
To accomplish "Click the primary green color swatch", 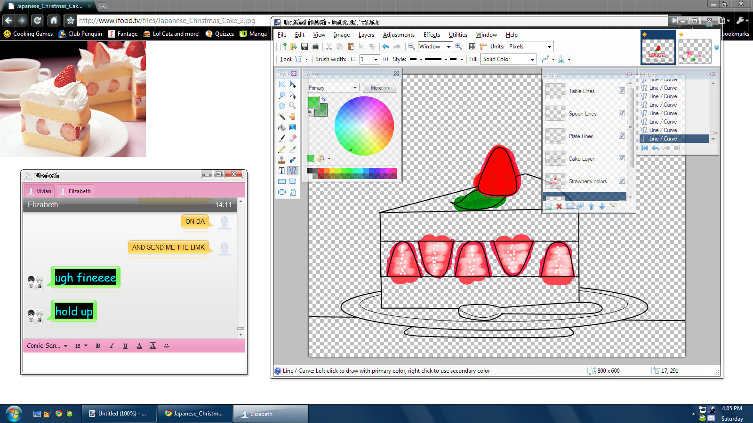I will tap(313, 102).
